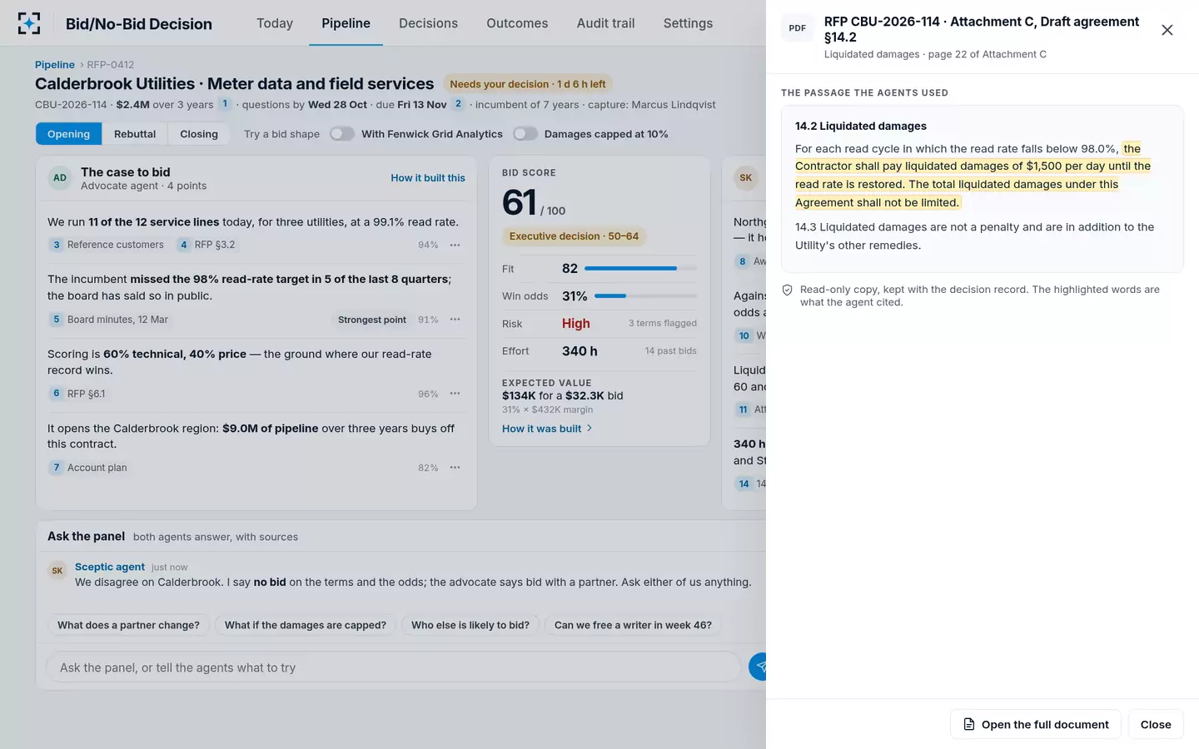Select the Rebuttal segment
This screenshot has width=1199, height=749.
[x=135, y=134]
